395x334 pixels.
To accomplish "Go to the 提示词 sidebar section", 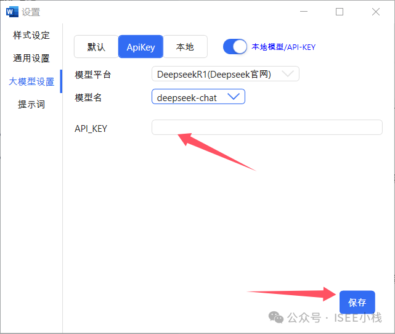I will (x=31, y=104).
